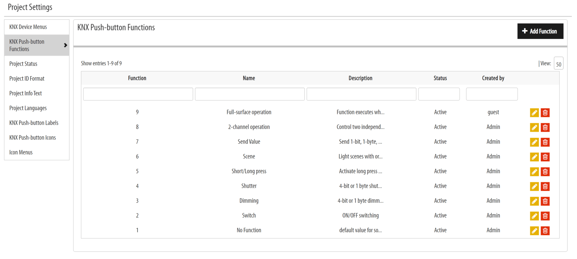
Task: Delete the Dimming function
Action: [x=545, y=201]
